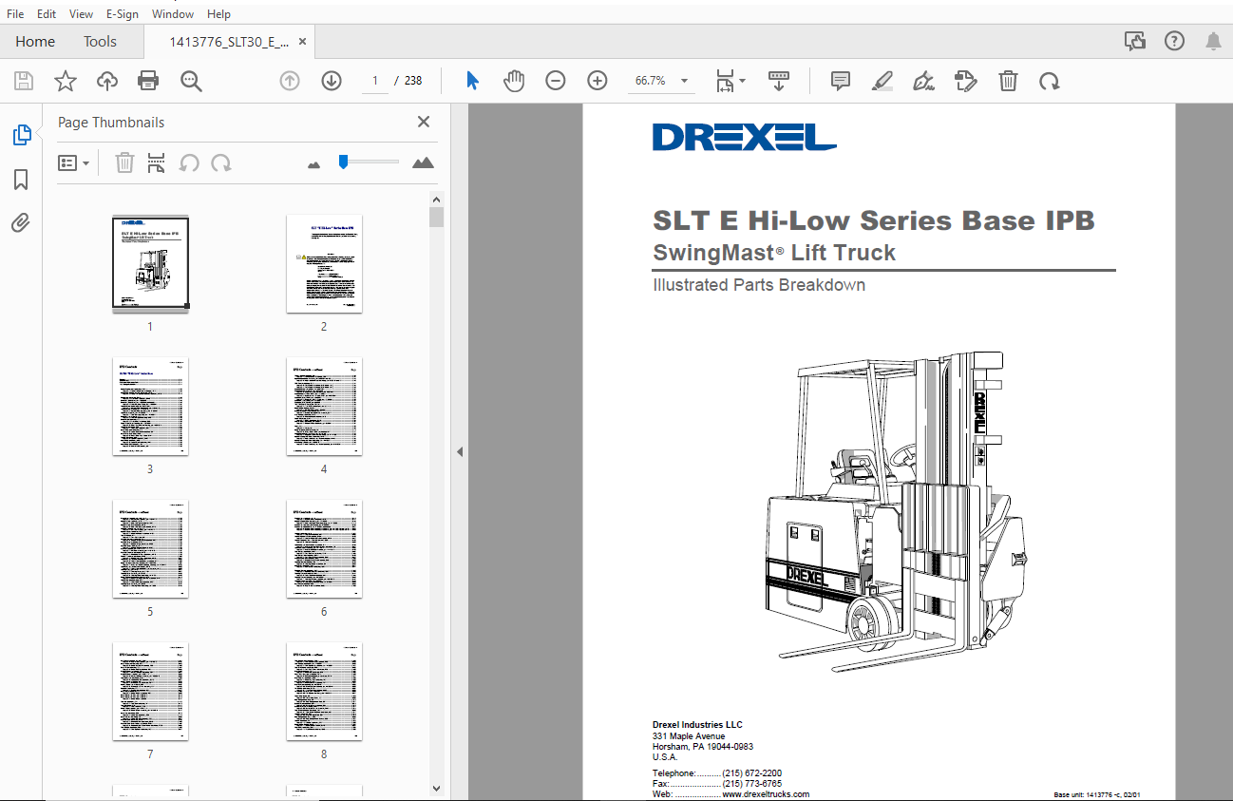The width and height of the screenshot is (1233, 801).
Task: Click the "Illustrated Parts Breakdown" subtitle text
Action: click(759, 285)
